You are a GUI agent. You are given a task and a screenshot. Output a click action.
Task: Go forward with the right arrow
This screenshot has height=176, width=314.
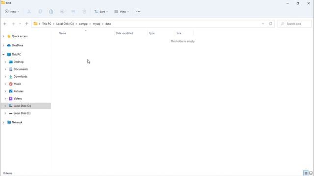[x=13, y=24]
